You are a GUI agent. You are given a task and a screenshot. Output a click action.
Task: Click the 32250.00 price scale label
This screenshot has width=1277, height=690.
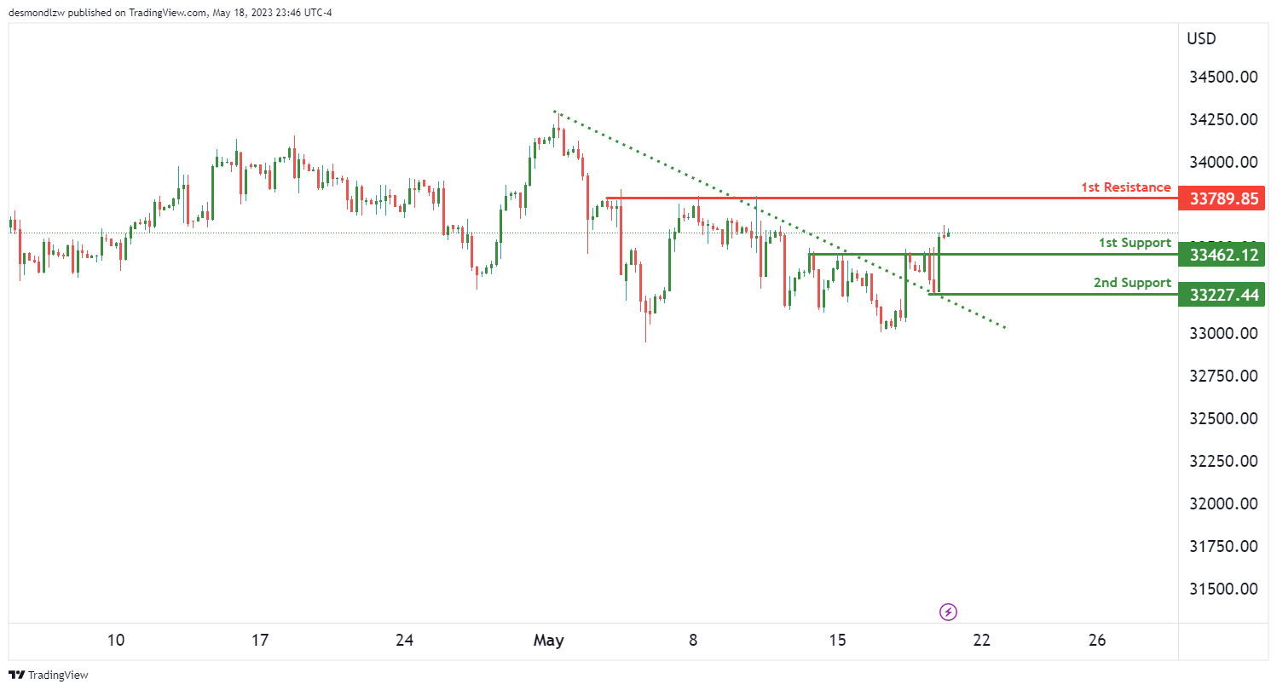pos(1223,461)
